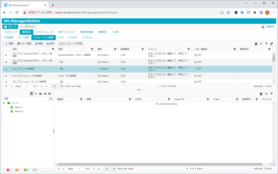Open filter for 機器名 column
Screen dimensions: 278x174
81,100
